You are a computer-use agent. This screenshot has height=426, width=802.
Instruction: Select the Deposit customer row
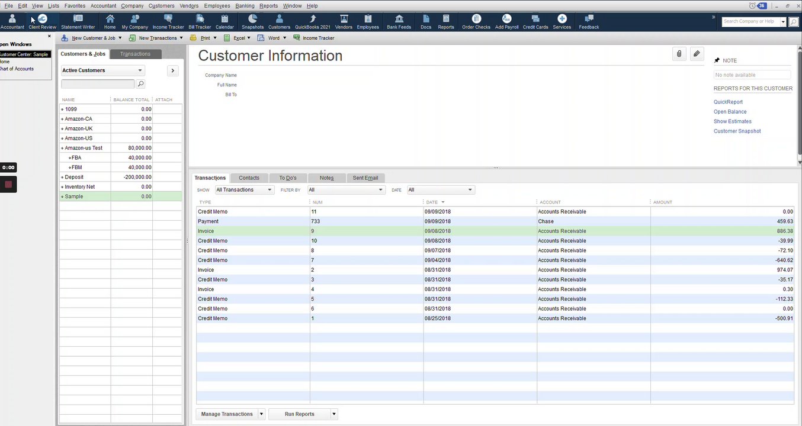pos(121,177)
